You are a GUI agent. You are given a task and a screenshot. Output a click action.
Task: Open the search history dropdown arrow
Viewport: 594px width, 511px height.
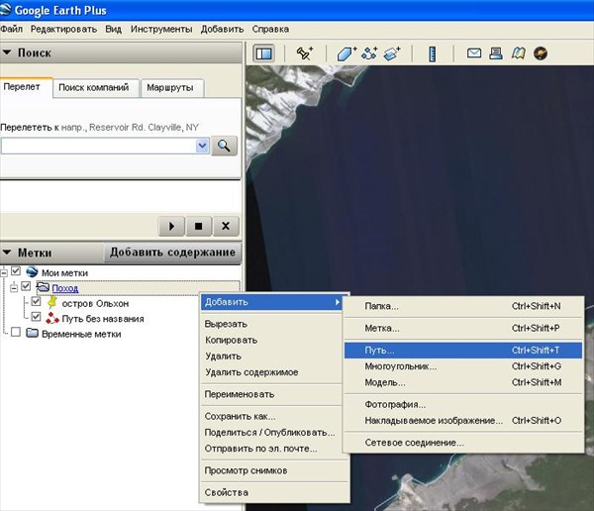202,146
